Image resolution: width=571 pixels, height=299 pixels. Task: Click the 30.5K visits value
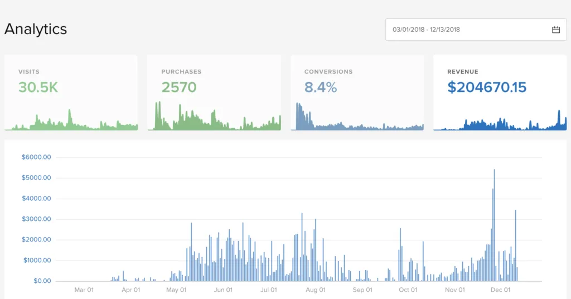(38, 88)
